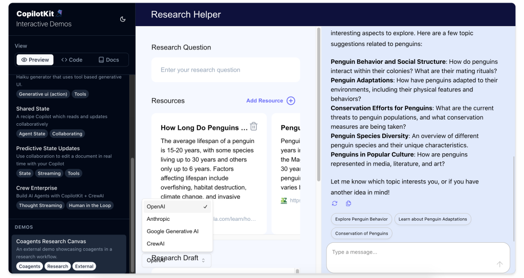Screen dimensions: 524x278
Task: Click the Penguin Species Diversity topic text
Action: pyautogui.click(x=369, y=136)
